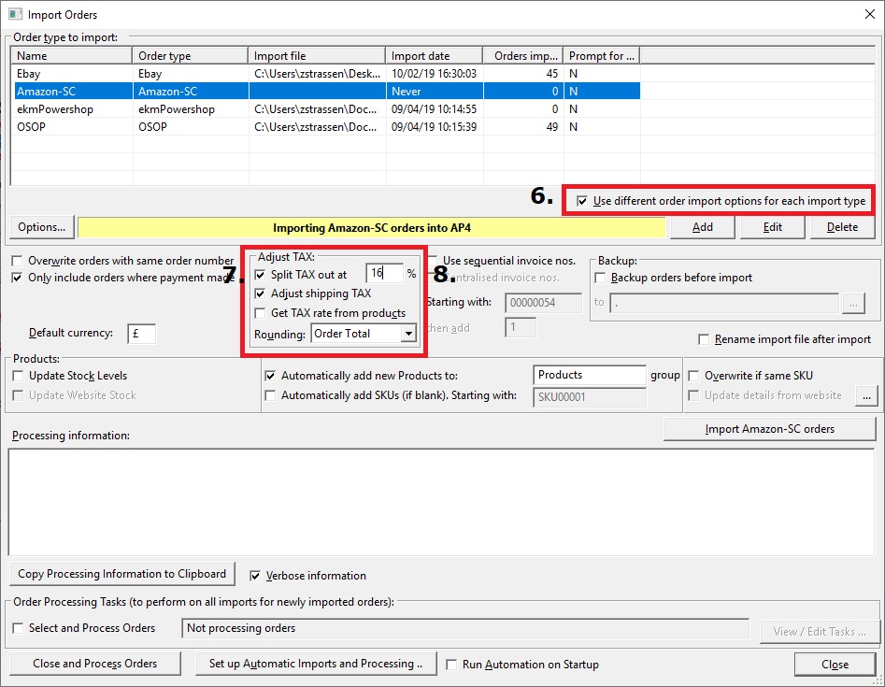Click the browse button beside Update details from website

click(866, 396)
